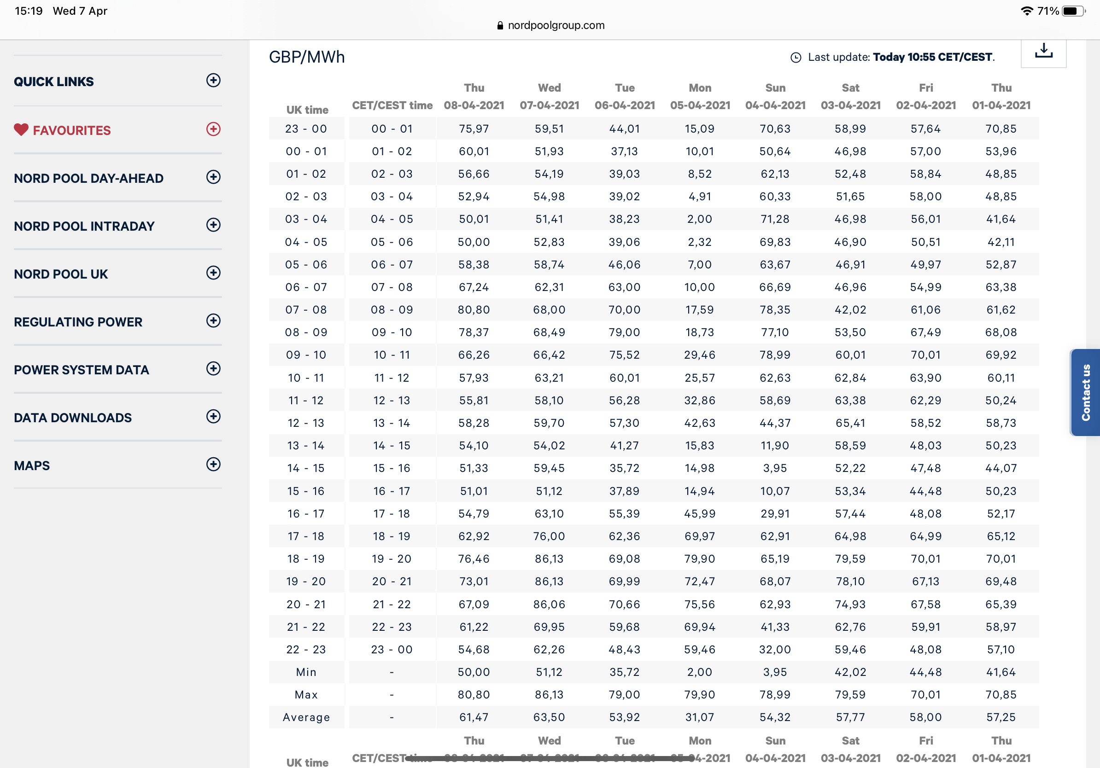Open Power System Data menu item
This screenshot has width=1100, height=768.
pyautogui.click(x=82, y=370)
